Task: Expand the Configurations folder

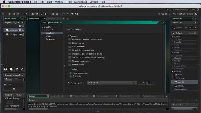Action: tap(172, 89)
